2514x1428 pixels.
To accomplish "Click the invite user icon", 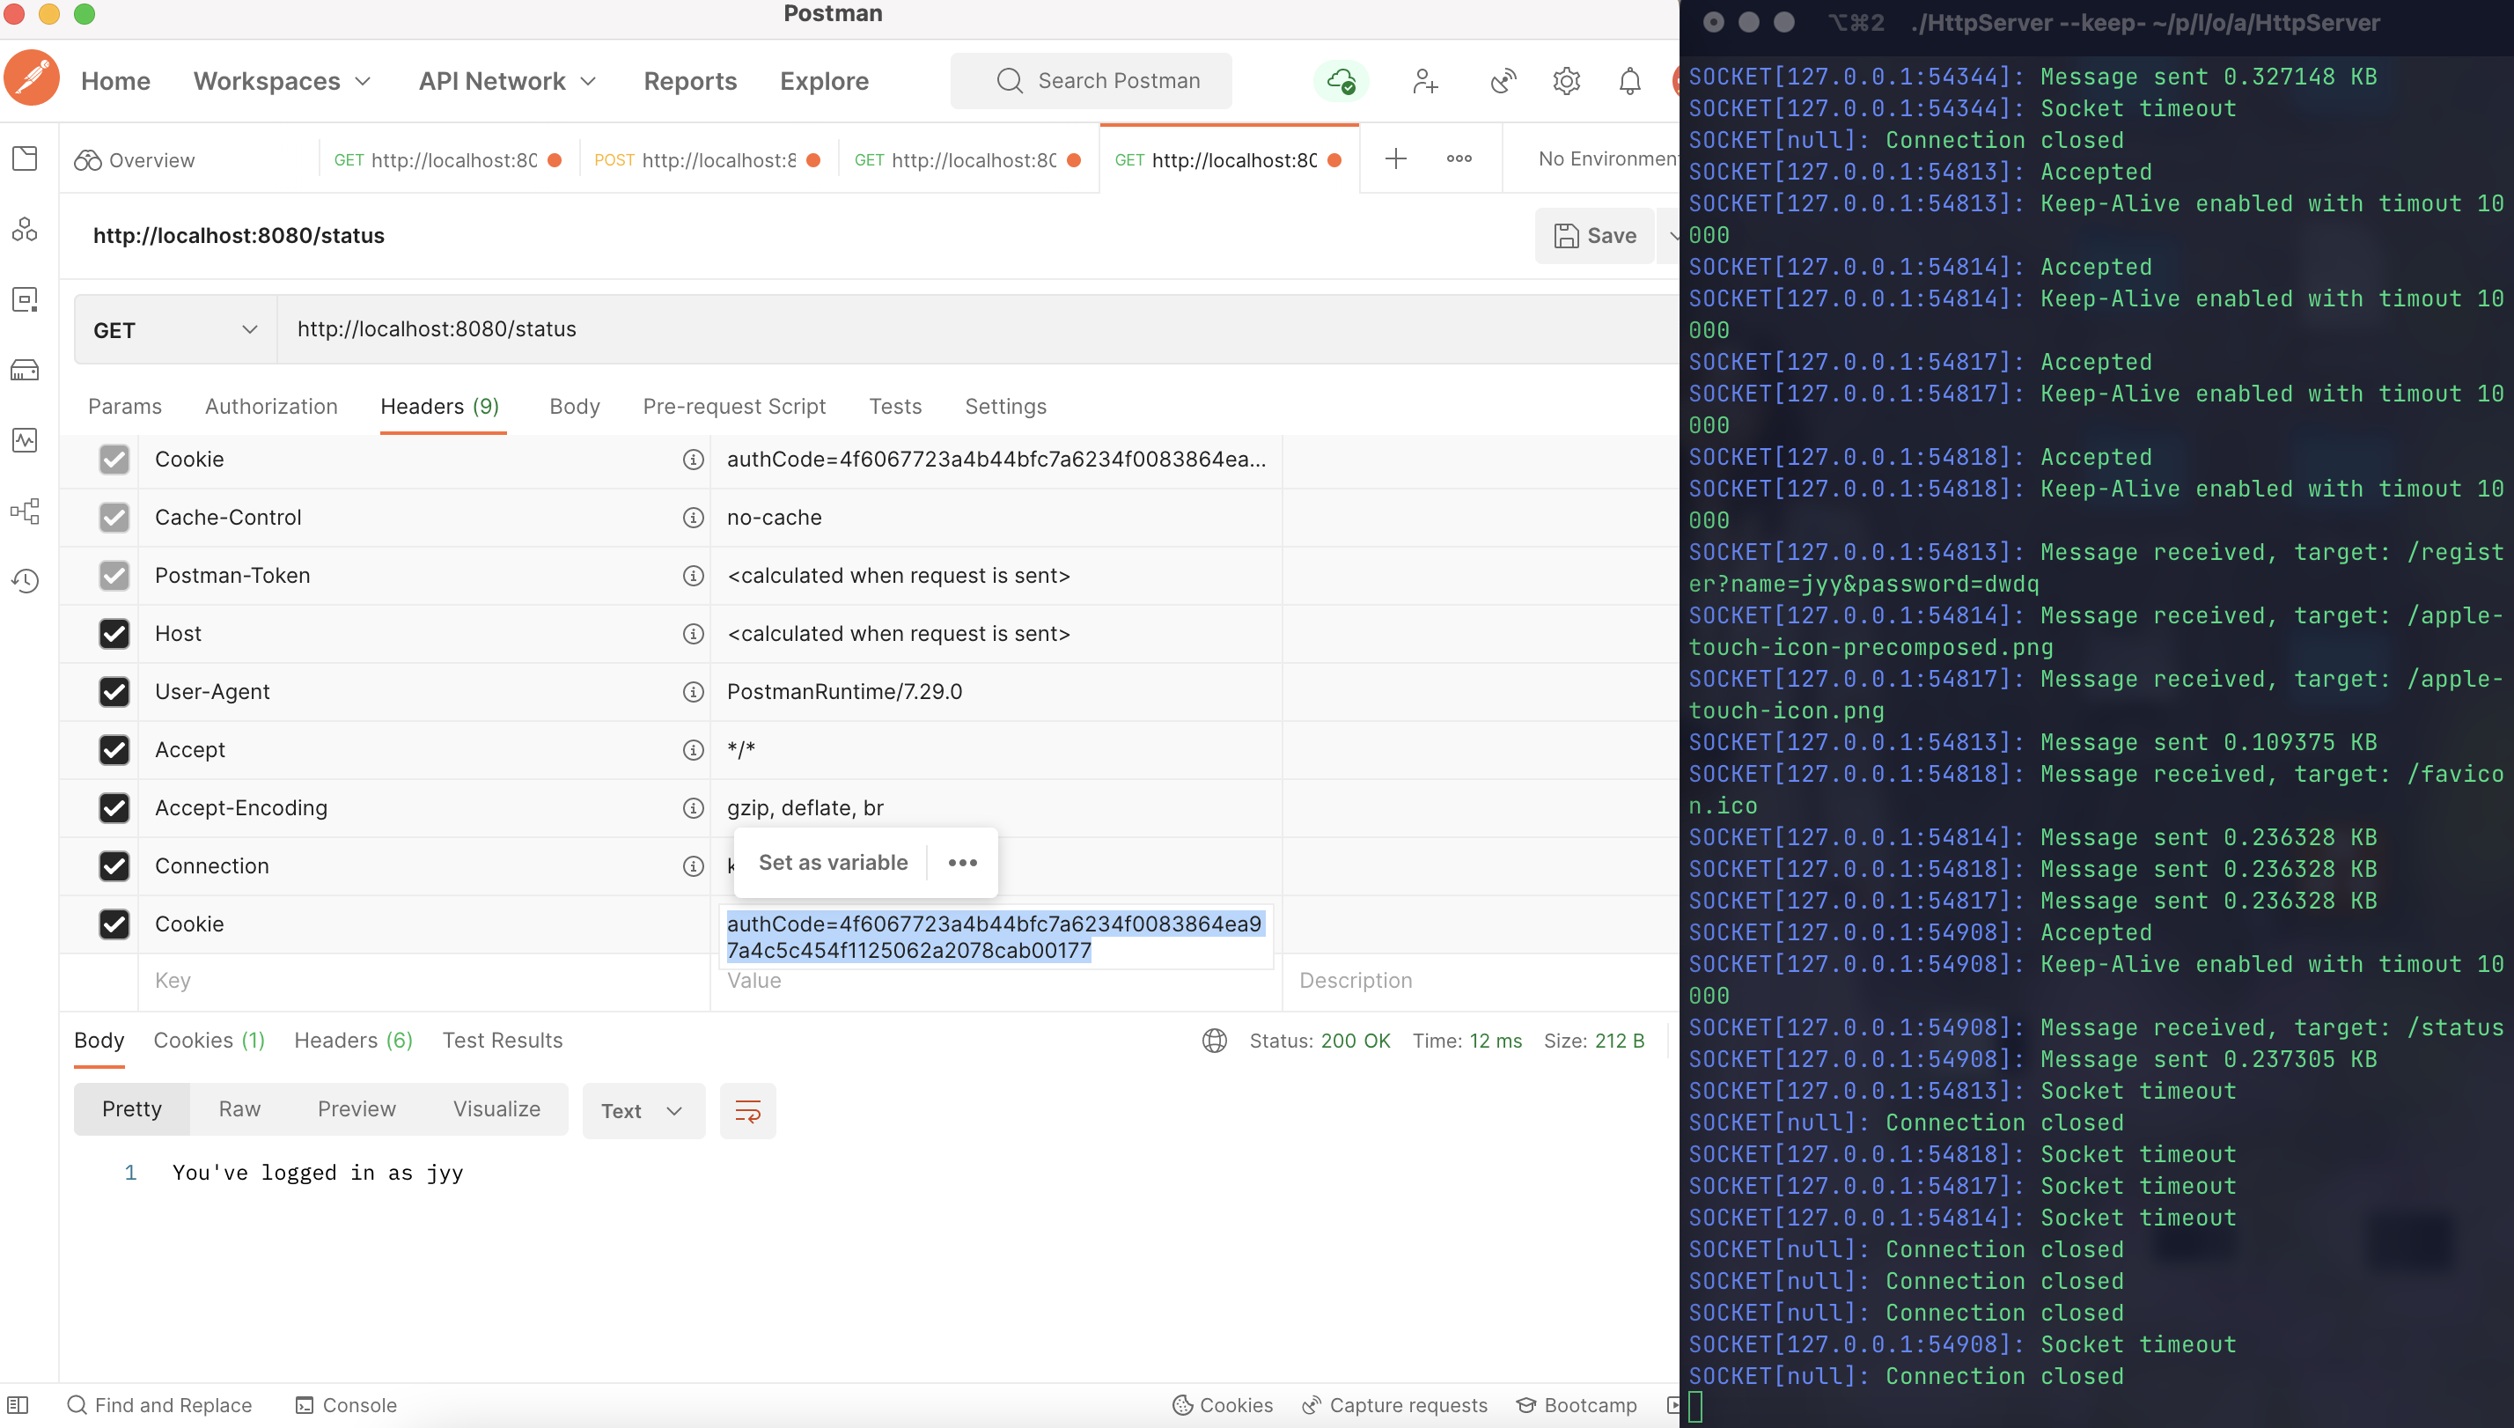I will [x=1424, y=81].
